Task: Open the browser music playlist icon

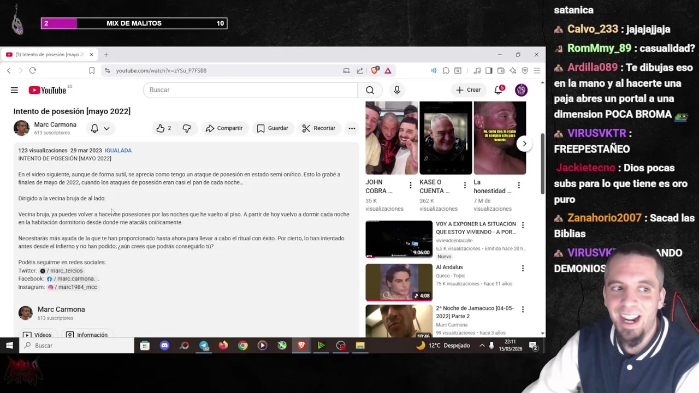Action: [477, 70]
